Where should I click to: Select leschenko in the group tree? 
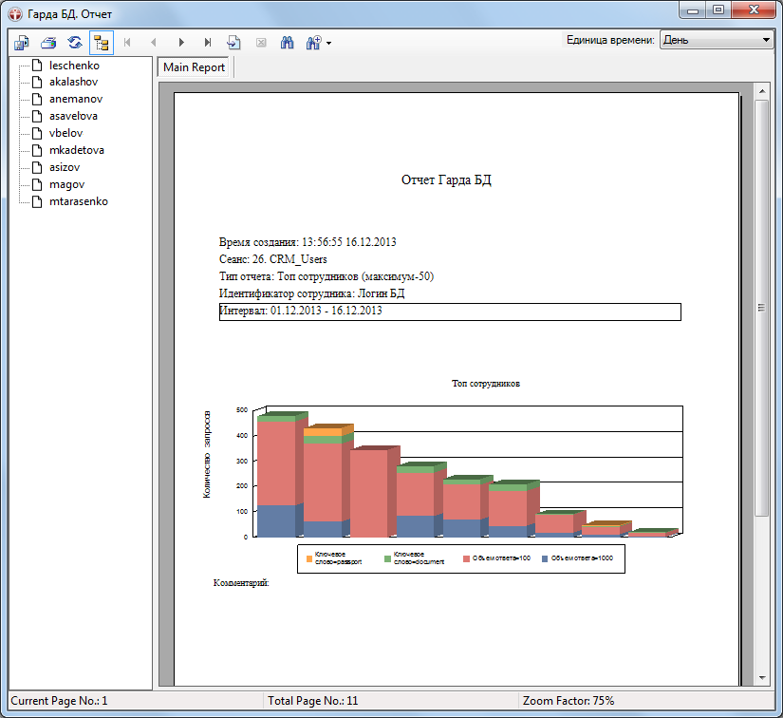pos(74,66)
